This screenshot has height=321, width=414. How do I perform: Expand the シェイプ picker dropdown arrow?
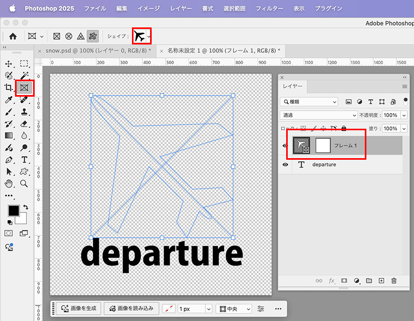pyautogui.click(x=149, y=36)
